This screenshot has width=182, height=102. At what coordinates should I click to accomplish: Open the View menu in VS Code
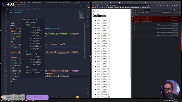pos(21,3)
